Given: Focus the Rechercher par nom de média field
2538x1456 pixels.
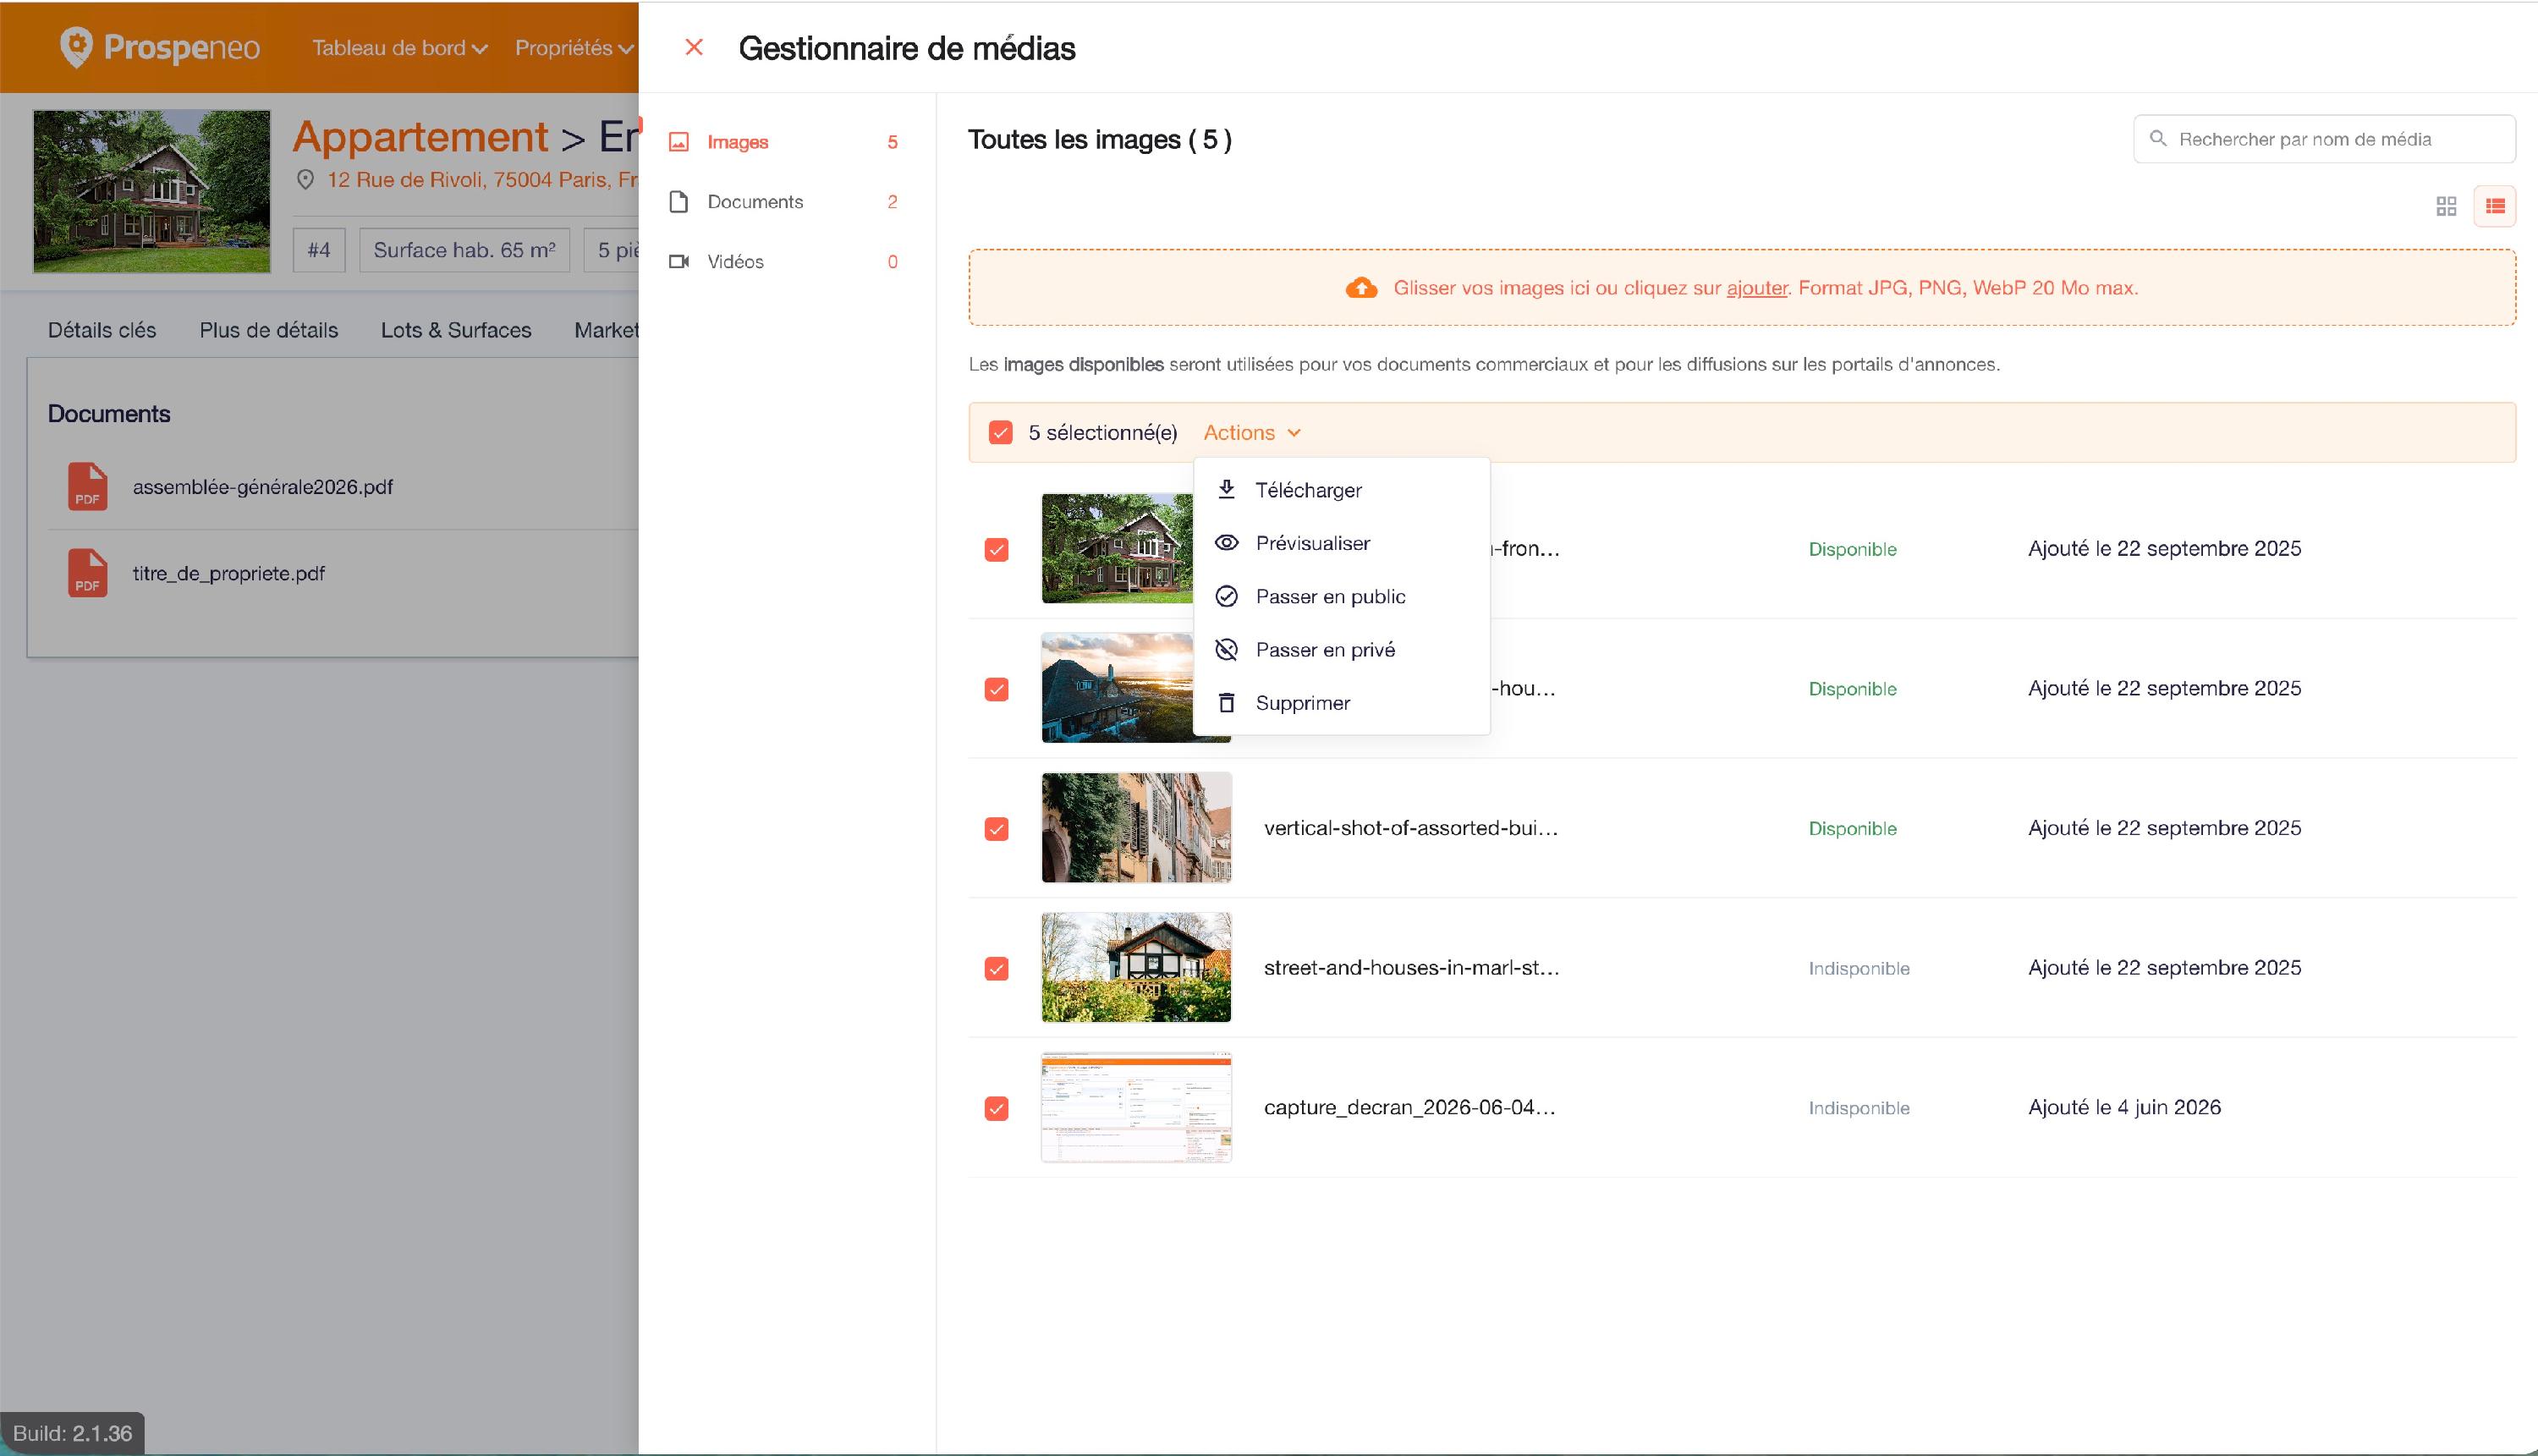Looking at the screenshot, I should (x=2324, y=139).
